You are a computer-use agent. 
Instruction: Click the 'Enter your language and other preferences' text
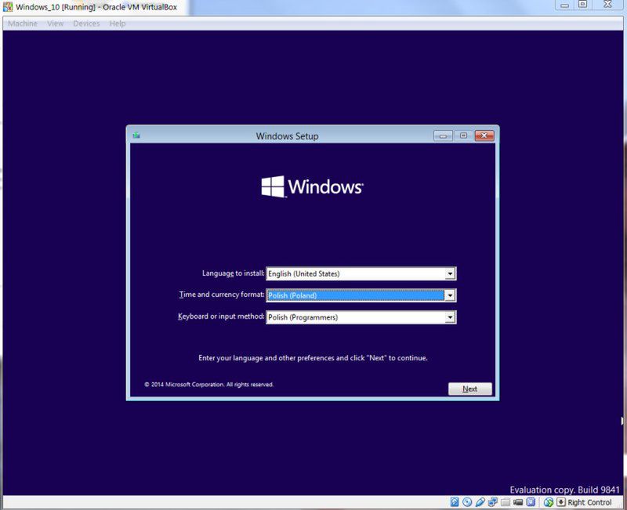(x=313, y=358)
